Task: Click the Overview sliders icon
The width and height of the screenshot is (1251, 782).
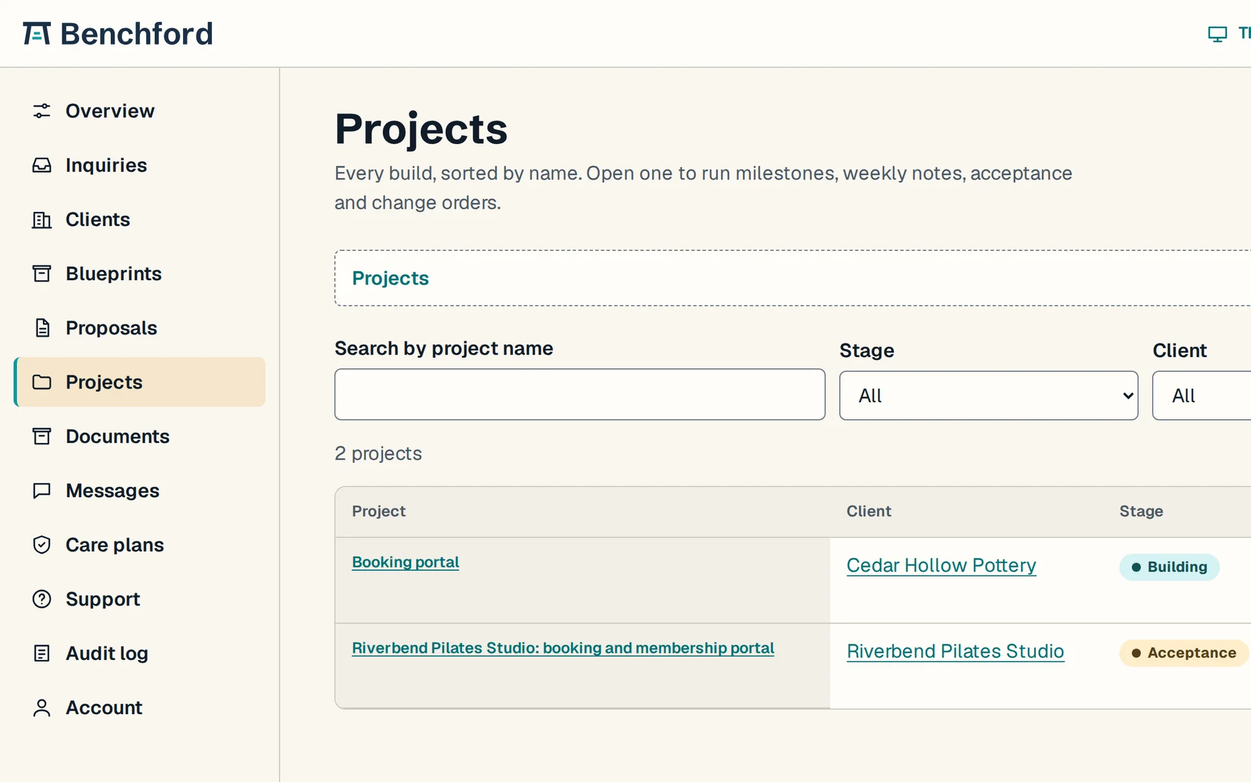Action: [42, 111]
